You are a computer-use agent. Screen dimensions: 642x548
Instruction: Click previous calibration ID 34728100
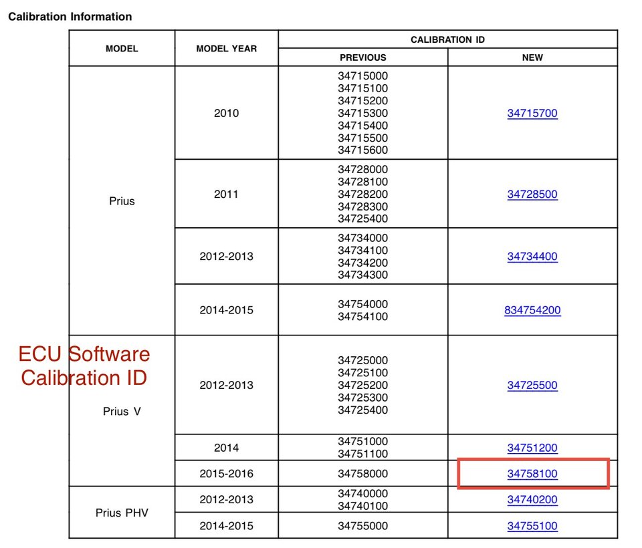(x=362, y=182)
